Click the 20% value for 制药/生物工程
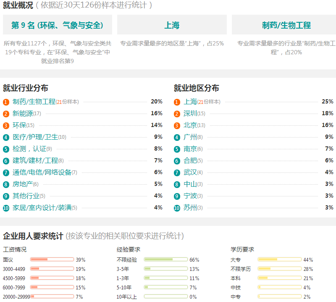 (x=157, y=101)
